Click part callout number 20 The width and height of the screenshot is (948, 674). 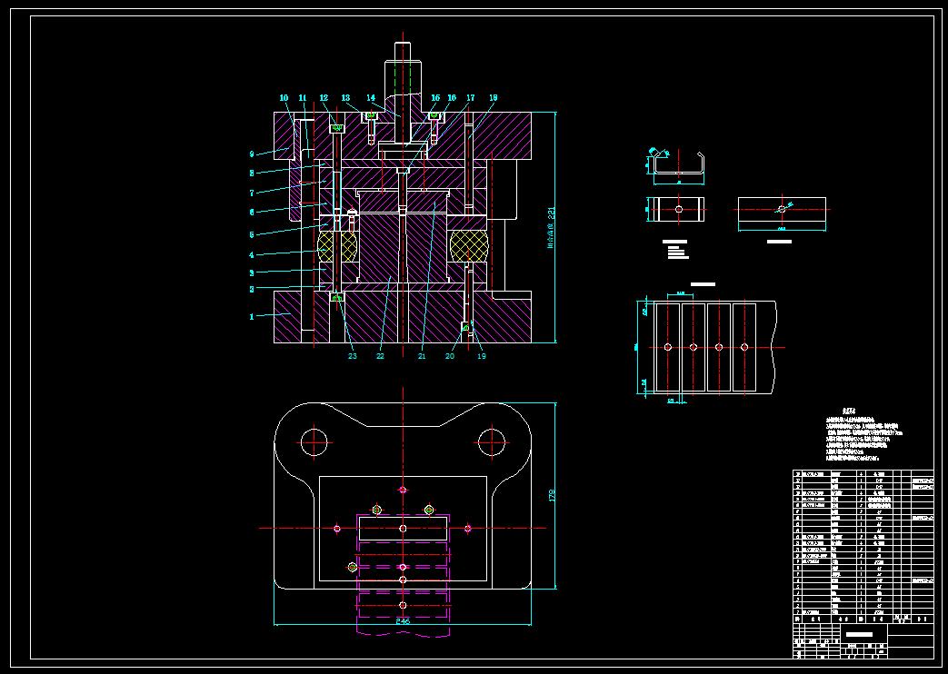click(450, 356)
